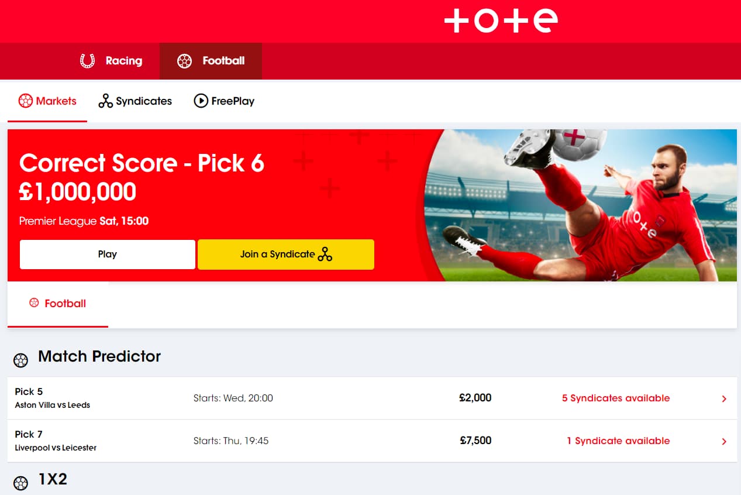Open the Racing section

[111, 61]
